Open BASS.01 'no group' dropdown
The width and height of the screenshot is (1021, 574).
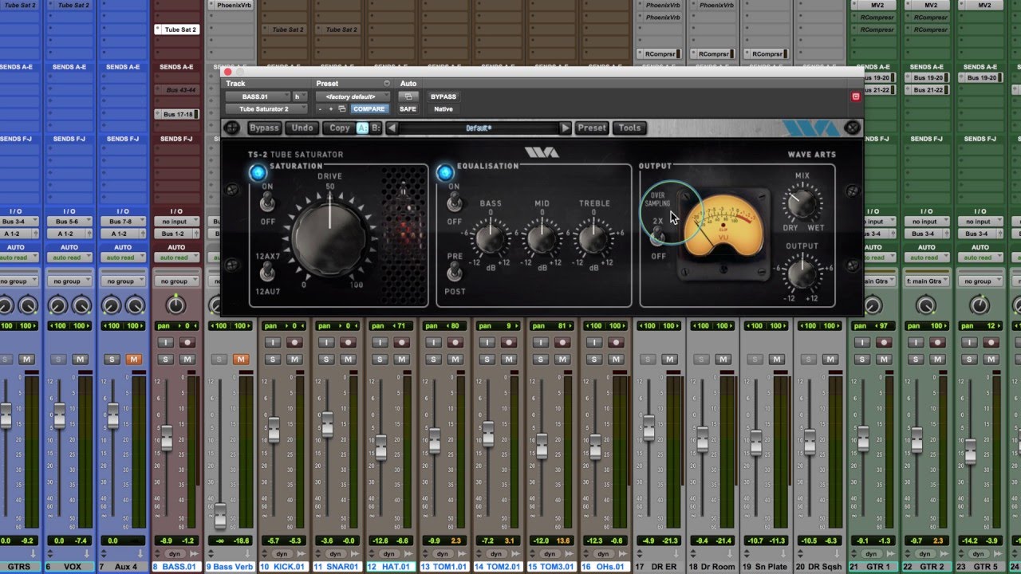tap(175, 281)
